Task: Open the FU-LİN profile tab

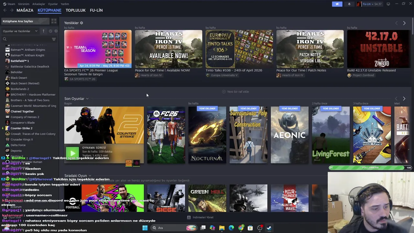Action: click(x=96, y=10)
